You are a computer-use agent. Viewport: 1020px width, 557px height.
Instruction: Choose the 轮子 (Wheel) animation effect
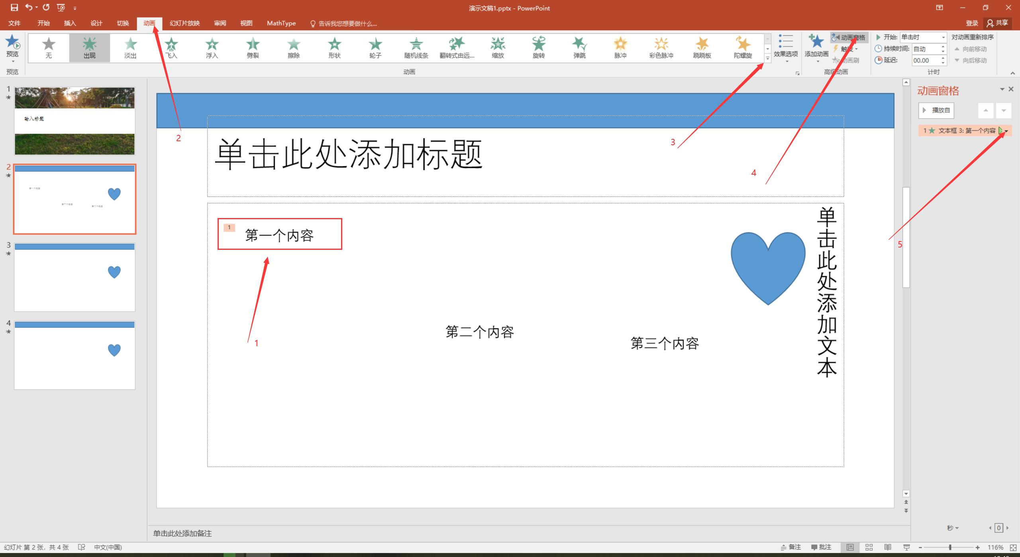[375, 47]
